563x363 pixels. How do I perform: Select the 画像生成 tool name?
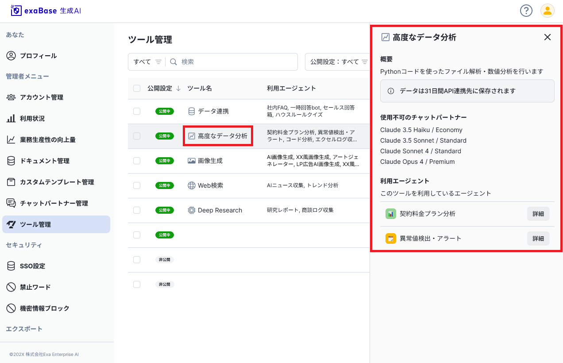point(210,161)
